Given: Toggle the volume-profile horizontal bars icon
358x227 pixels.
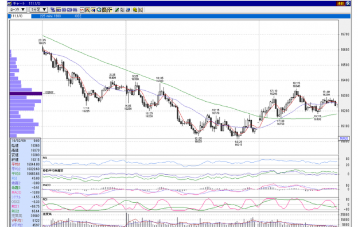Looking at the screenshot, I should (x=110, y=10).
